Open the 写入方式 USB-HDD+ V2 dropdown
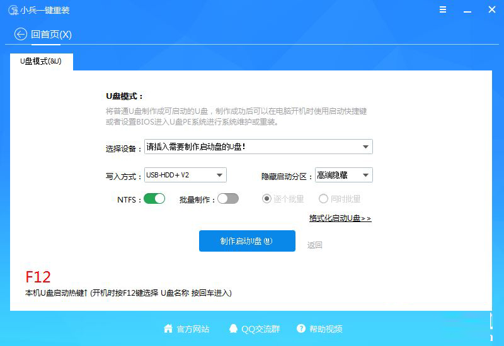Viewport: 504px width, 346px height. pyautogui.click(x=185, y=175)
